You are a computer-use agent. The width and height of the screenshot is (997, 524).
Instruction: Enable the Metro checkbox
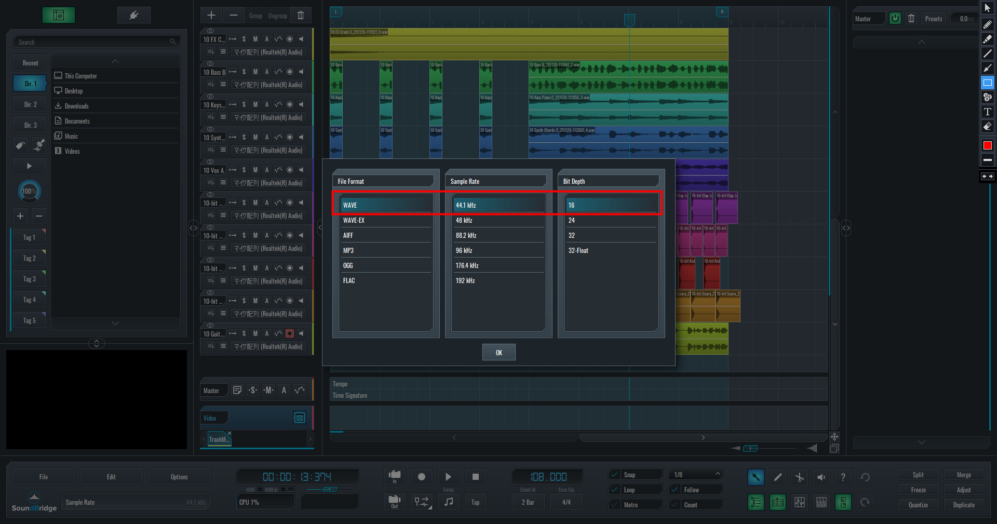point(615,505)
